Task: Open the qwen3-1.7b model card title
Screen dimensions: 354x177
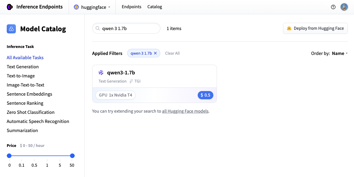Action: [x=121, y=73]
